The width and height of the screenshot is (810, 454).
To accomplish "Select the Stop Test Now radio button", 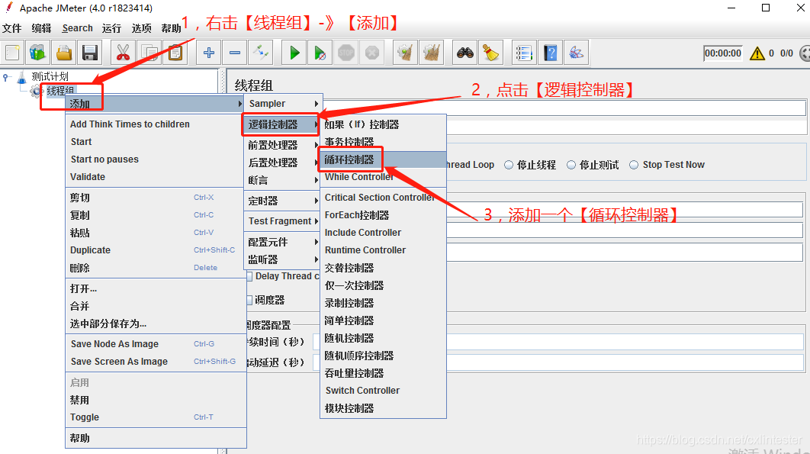I will 634,165.
